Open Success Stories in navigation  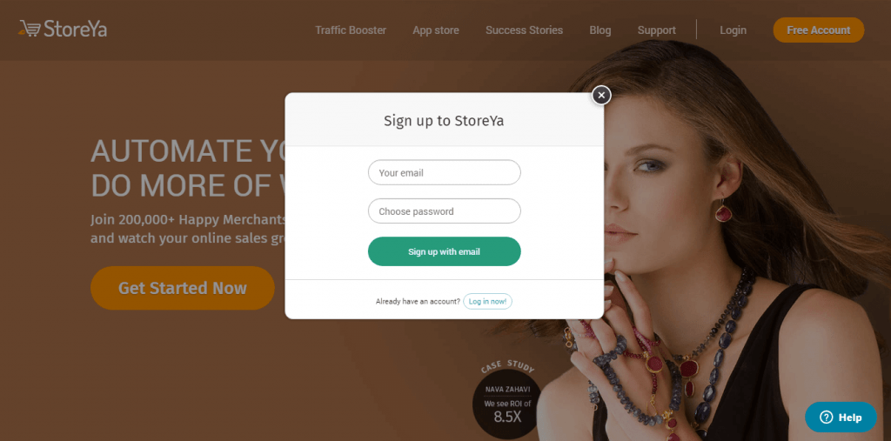point(524,30)
